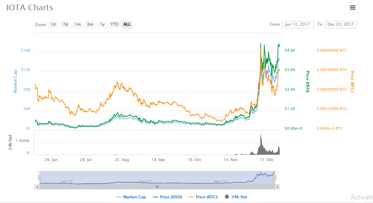Click the 24. Jul date label

86,160
